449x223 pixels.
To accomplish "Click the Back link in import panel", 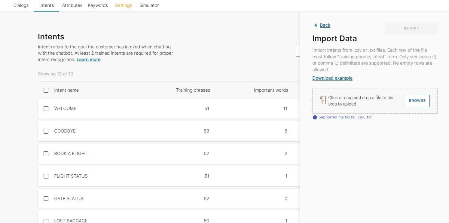I will (x=325, y=25).
